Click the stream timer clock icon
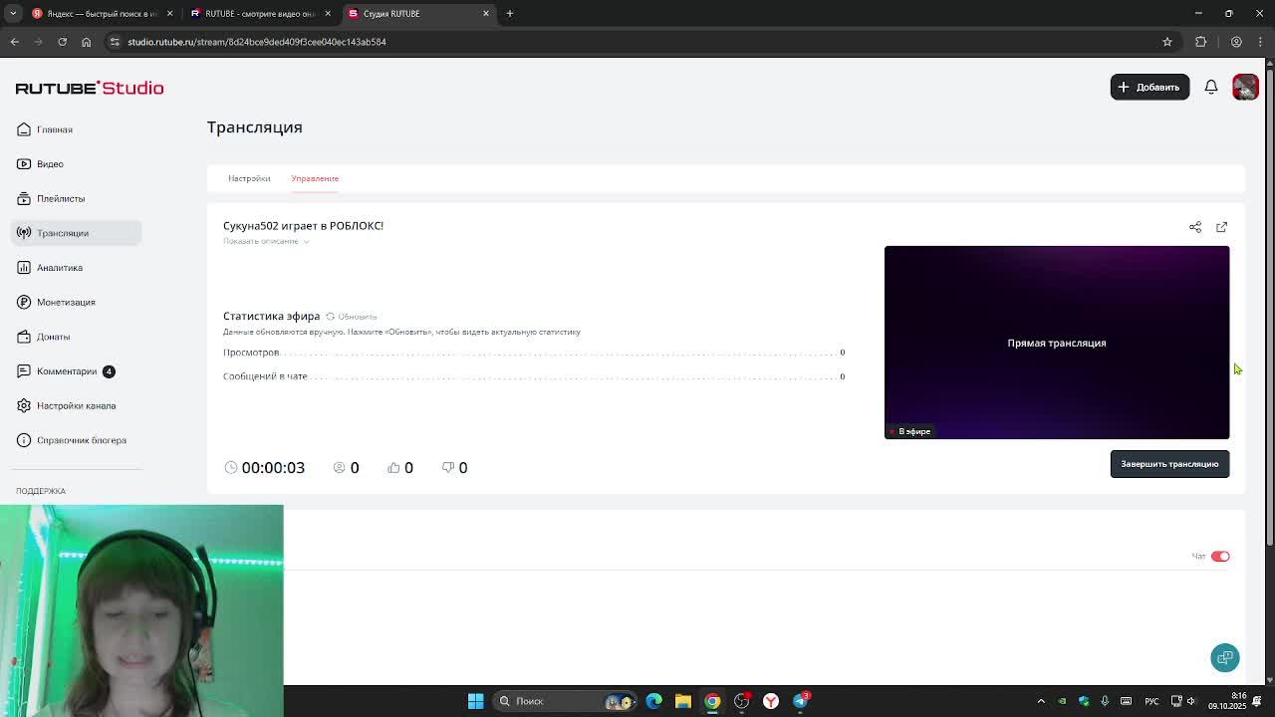 coord(231,467)
